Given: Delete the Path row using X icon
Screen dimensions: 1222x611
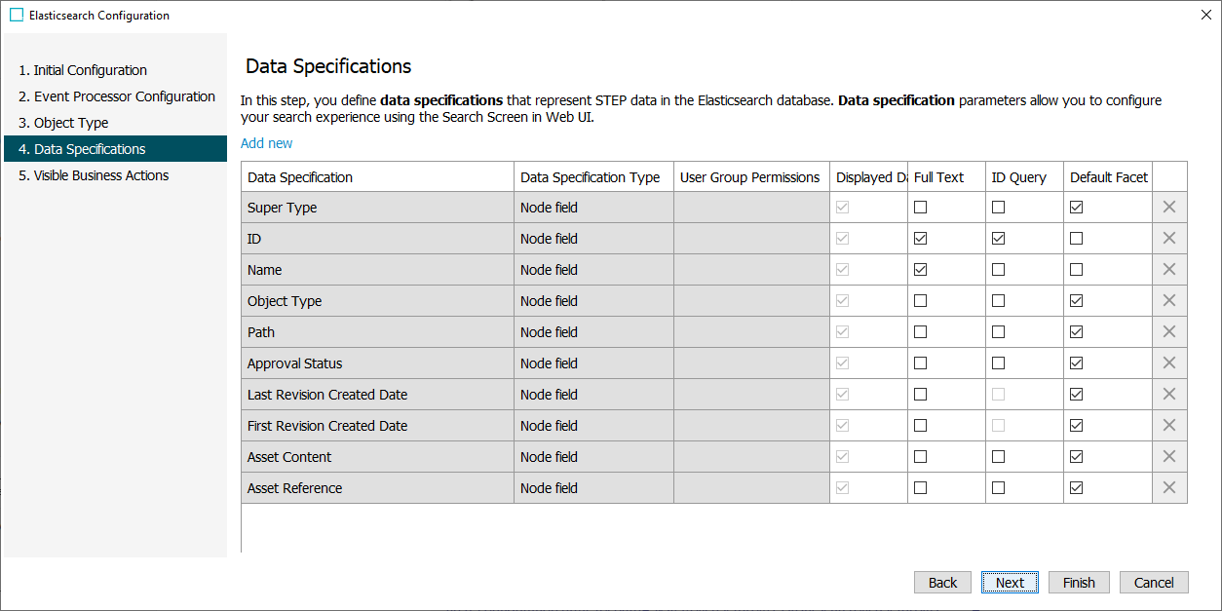Looking at the screenshot, I should pyautogui.click(x=1169, y=332).
